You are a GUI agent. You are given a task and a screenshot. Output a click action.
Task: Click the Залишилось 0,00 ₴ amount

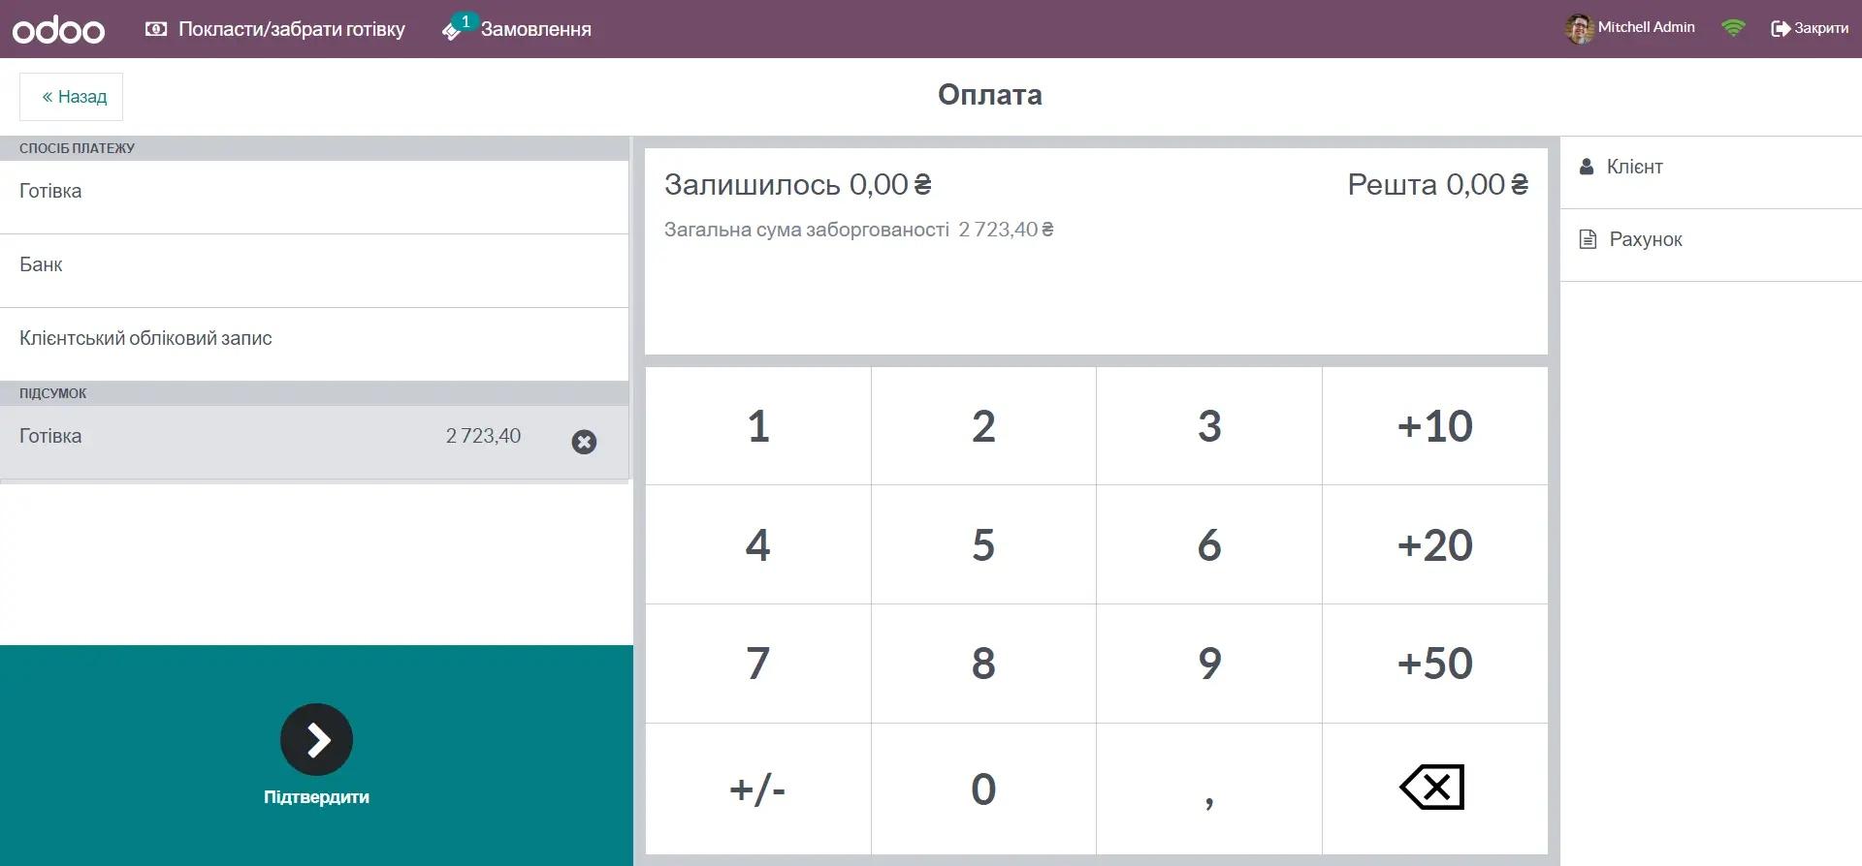[797, 184]
